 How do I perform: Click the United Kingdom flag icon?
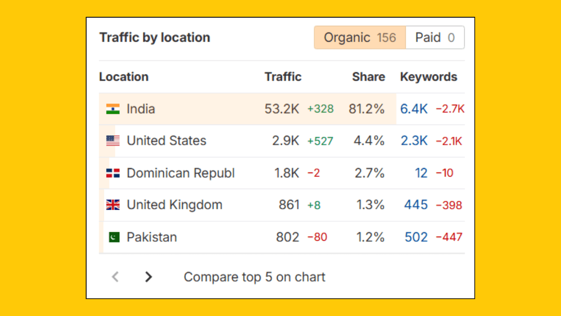coord(114,205)
